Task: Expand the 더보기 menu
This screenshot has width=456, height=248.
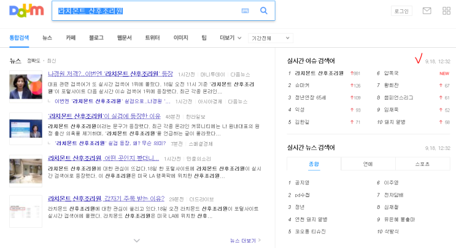Action: point(231,38)
